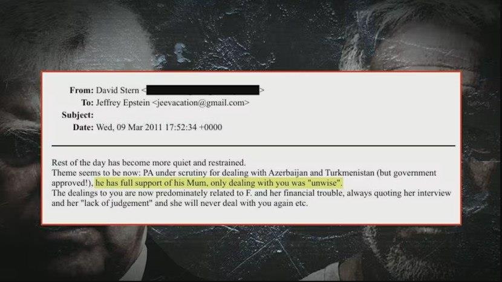Click the bold Date: label
Screen dimensions: 502x282
click(x=83, y=127)
